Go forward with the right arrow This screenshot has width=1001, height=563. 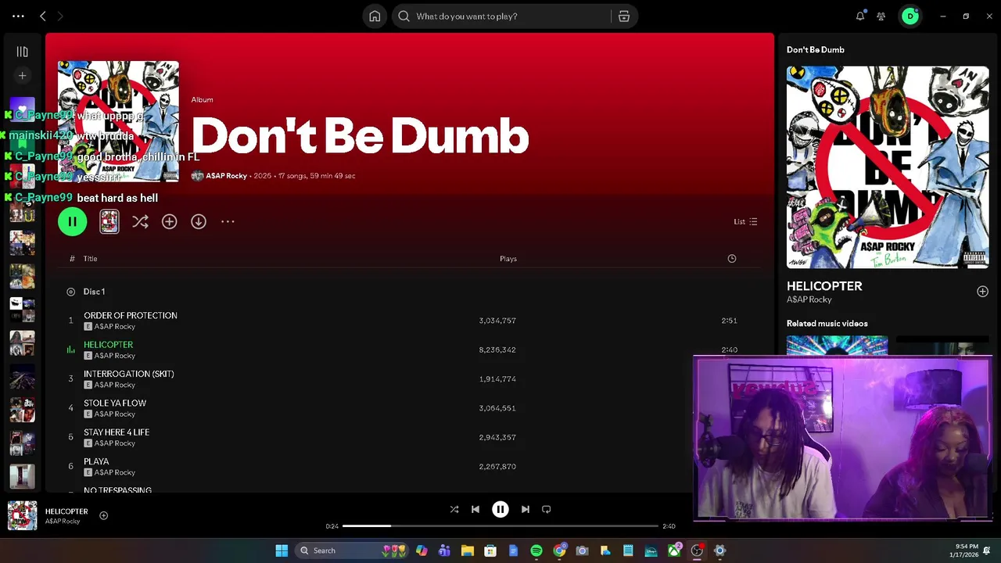[60, 16]
